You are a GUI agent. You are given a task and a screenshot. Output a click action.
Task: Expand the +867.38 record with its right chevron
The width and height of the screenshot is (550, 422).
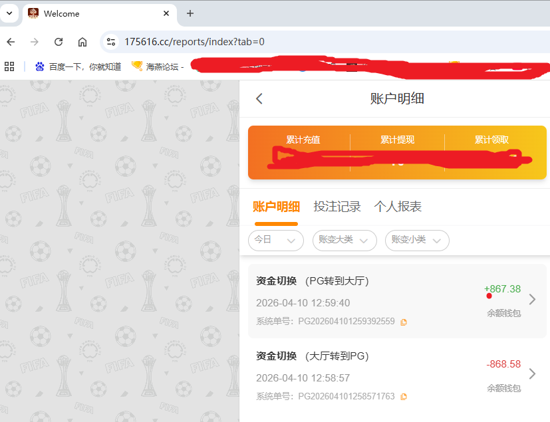click(x=533, y=298)
